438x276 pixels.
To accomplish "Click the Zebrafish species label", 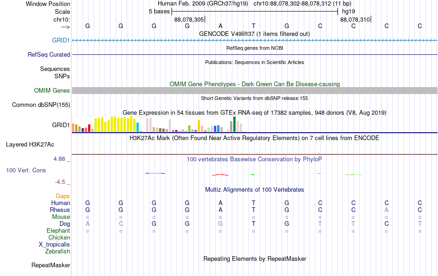I will (x=58, y=251).
